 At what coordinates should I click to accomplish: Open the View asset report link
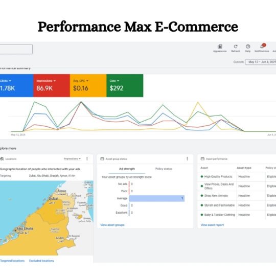[x=212, y=225]
